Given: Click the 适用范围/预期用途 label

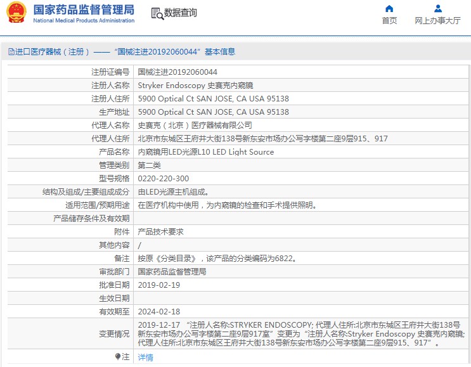Looking at the screenshot, I should [98, 205].
